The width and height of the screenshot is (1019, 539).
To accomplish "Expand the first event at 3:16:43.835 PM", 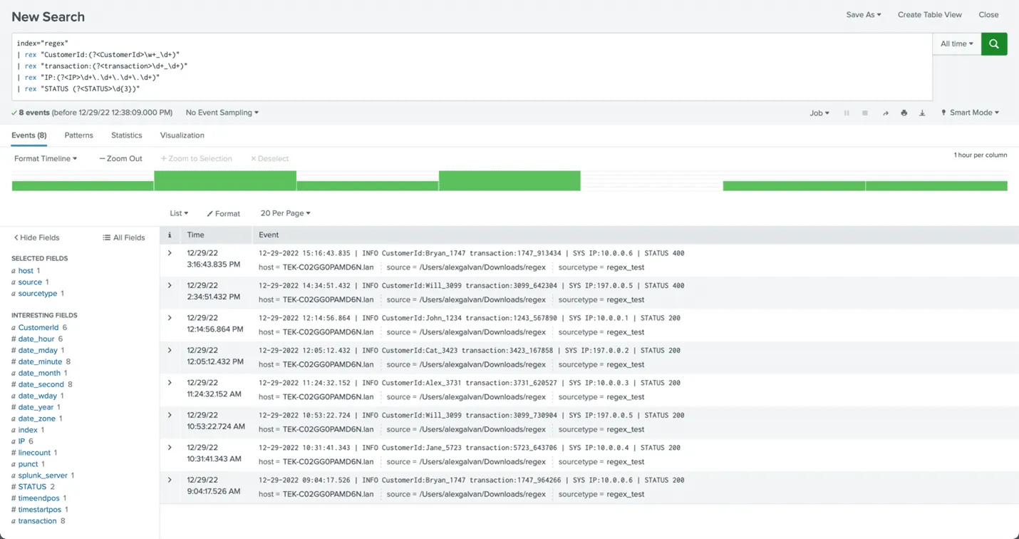I will [170, 253].
